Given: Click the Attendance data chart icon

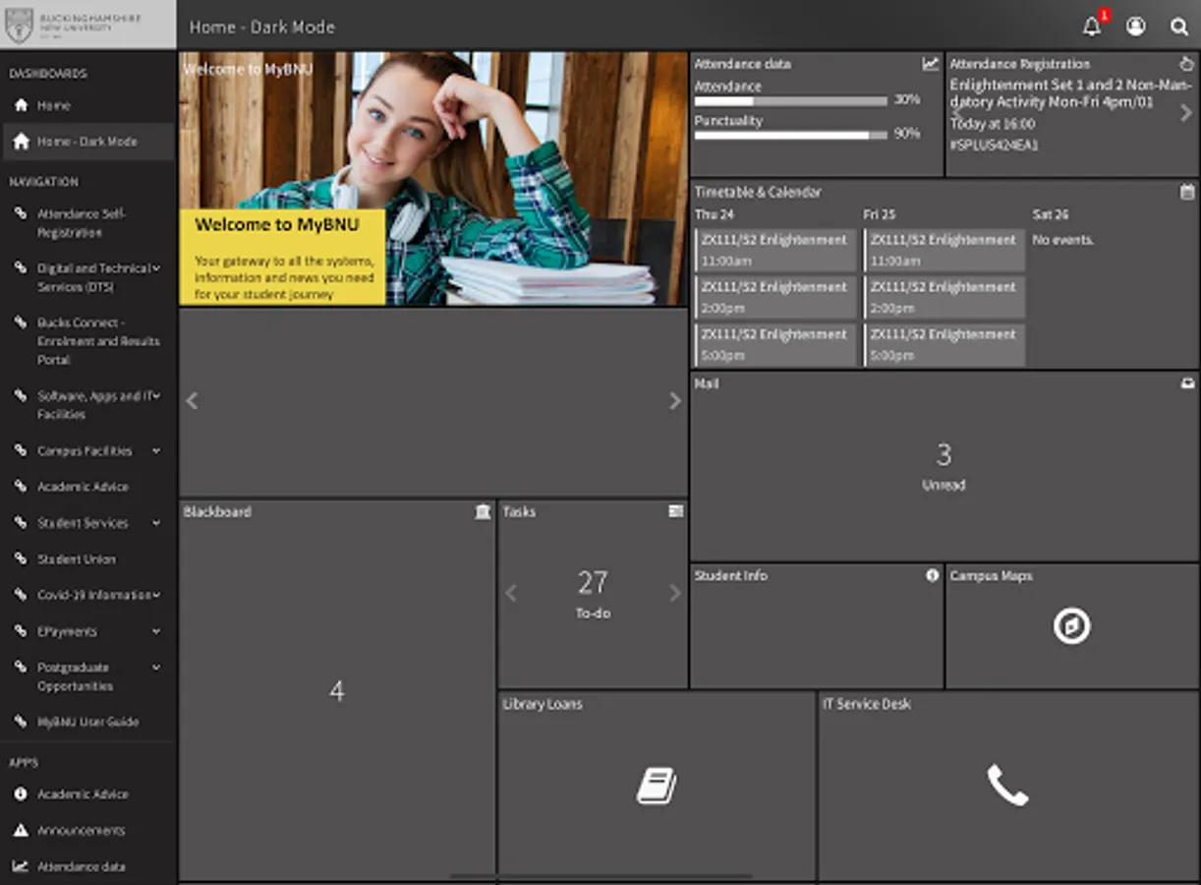Looking at the screenshot, I should (x=930, y=64).
